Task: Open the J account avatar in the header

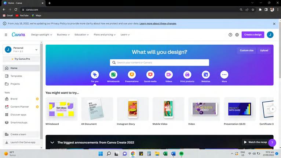Action: click(270, 35)
